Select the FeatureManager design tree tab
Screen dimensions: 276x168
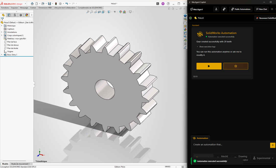[3, 15]
